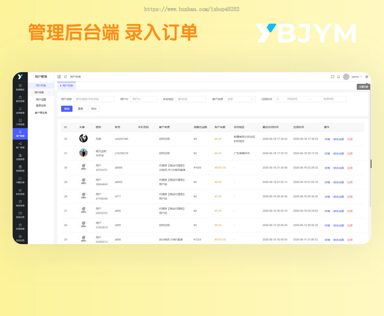Open 推广管理 sidebar section
This screenshot has height=316, width=384.
point(20,146)
